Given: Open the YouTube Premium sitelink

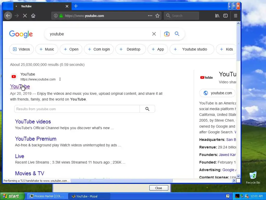Looking at the screenshot, I should click(x=36, y=139).
